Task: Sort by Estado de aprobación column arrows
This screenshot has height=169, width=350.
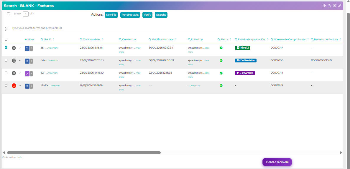Action: 267,39
